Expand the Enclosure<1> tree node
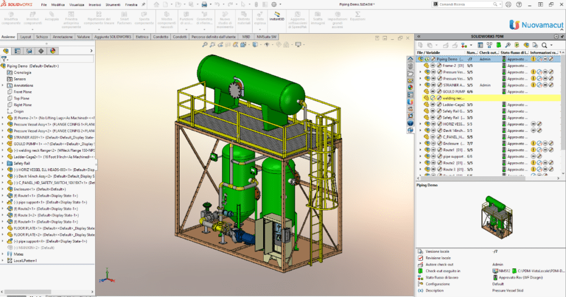This screenshot has width=566, height=297. click(x=3, y=189)
